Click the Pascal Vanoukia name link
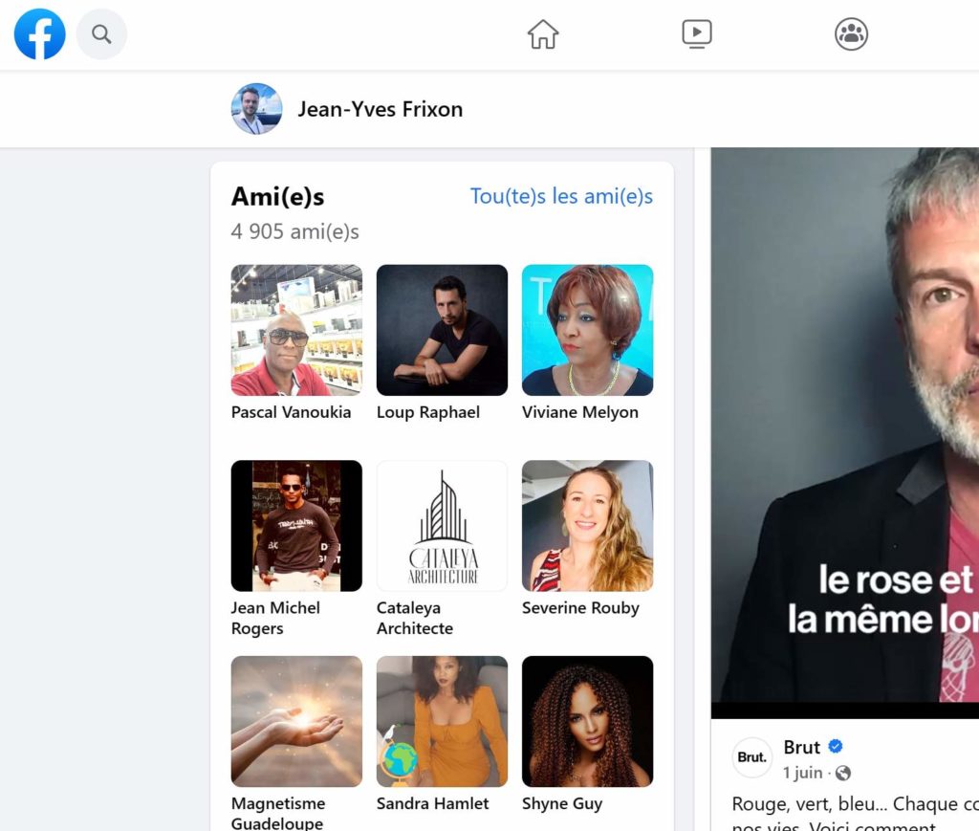This screenshot has height=831, width=979. pos(291,412)
